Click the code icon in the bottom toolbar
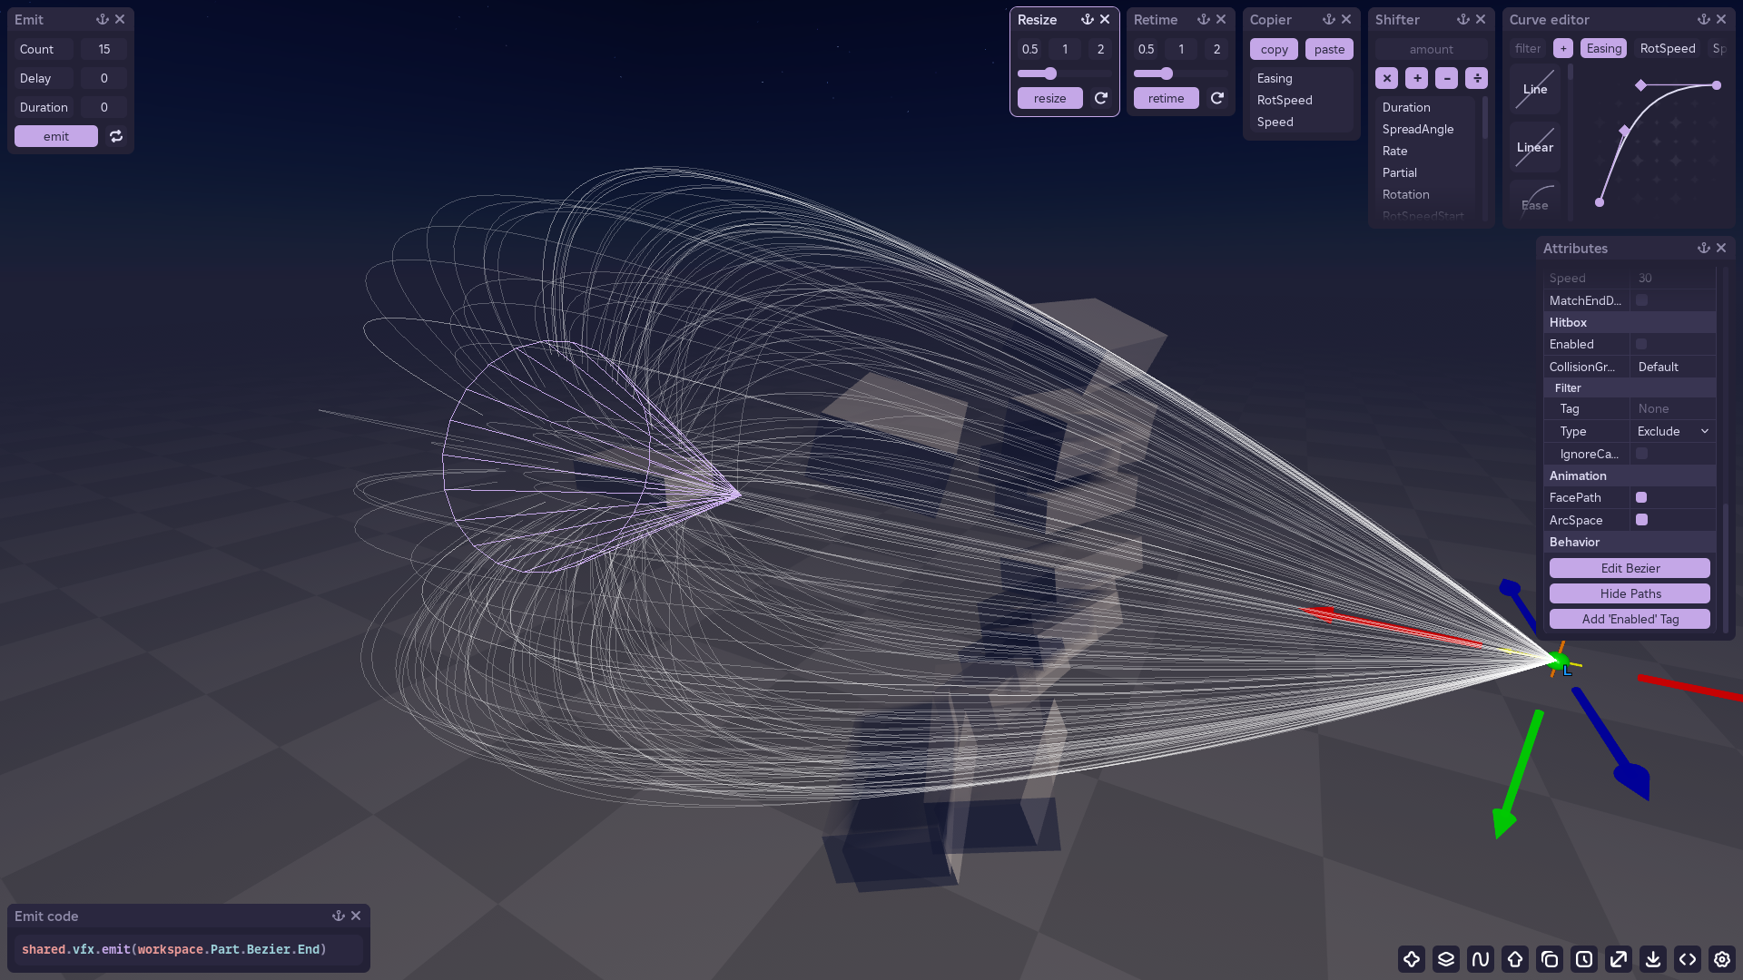1743x980 pixels. [1687, 959]
